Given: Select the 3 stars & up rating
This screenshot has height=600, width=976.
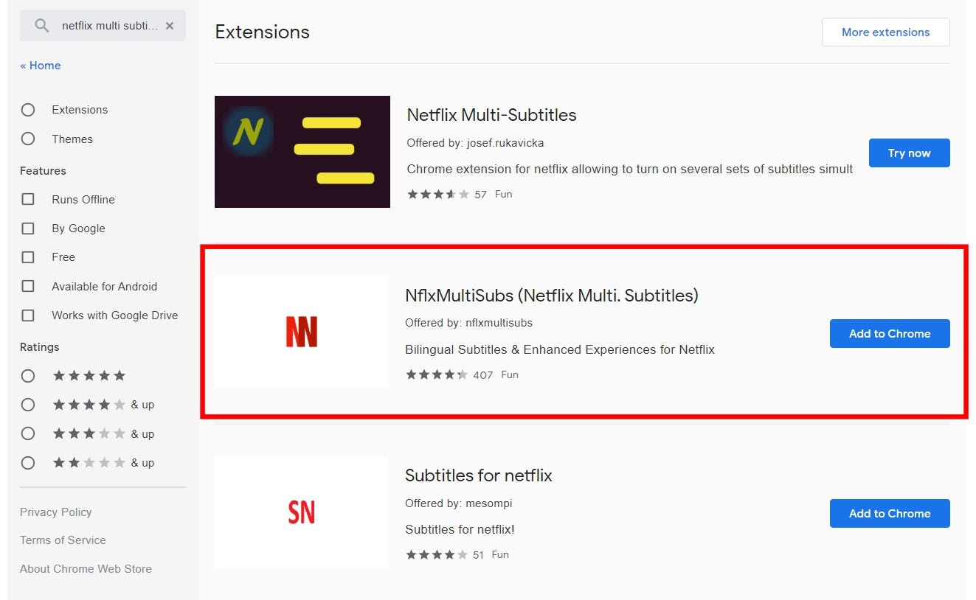Looking at the screenshot, I should [28, 434].
